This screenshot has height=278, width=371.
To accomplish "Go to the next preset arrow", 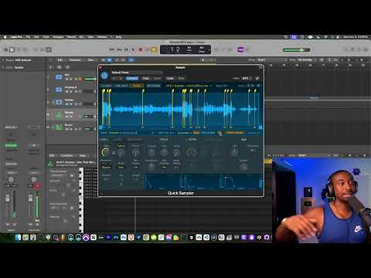I will point(121,78).
